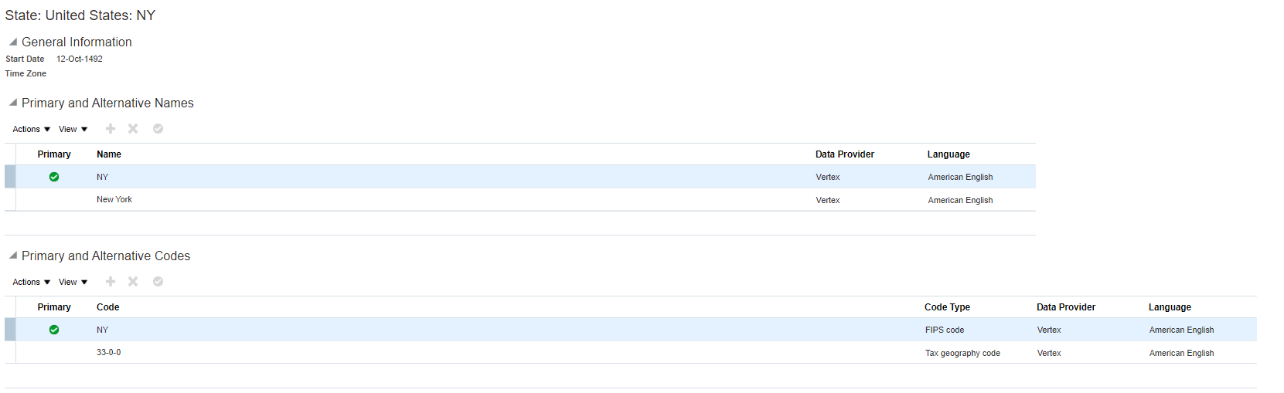Collapse Primary and Alternative Names section
Screen dimensions: 1284x393
coord(13,103)
